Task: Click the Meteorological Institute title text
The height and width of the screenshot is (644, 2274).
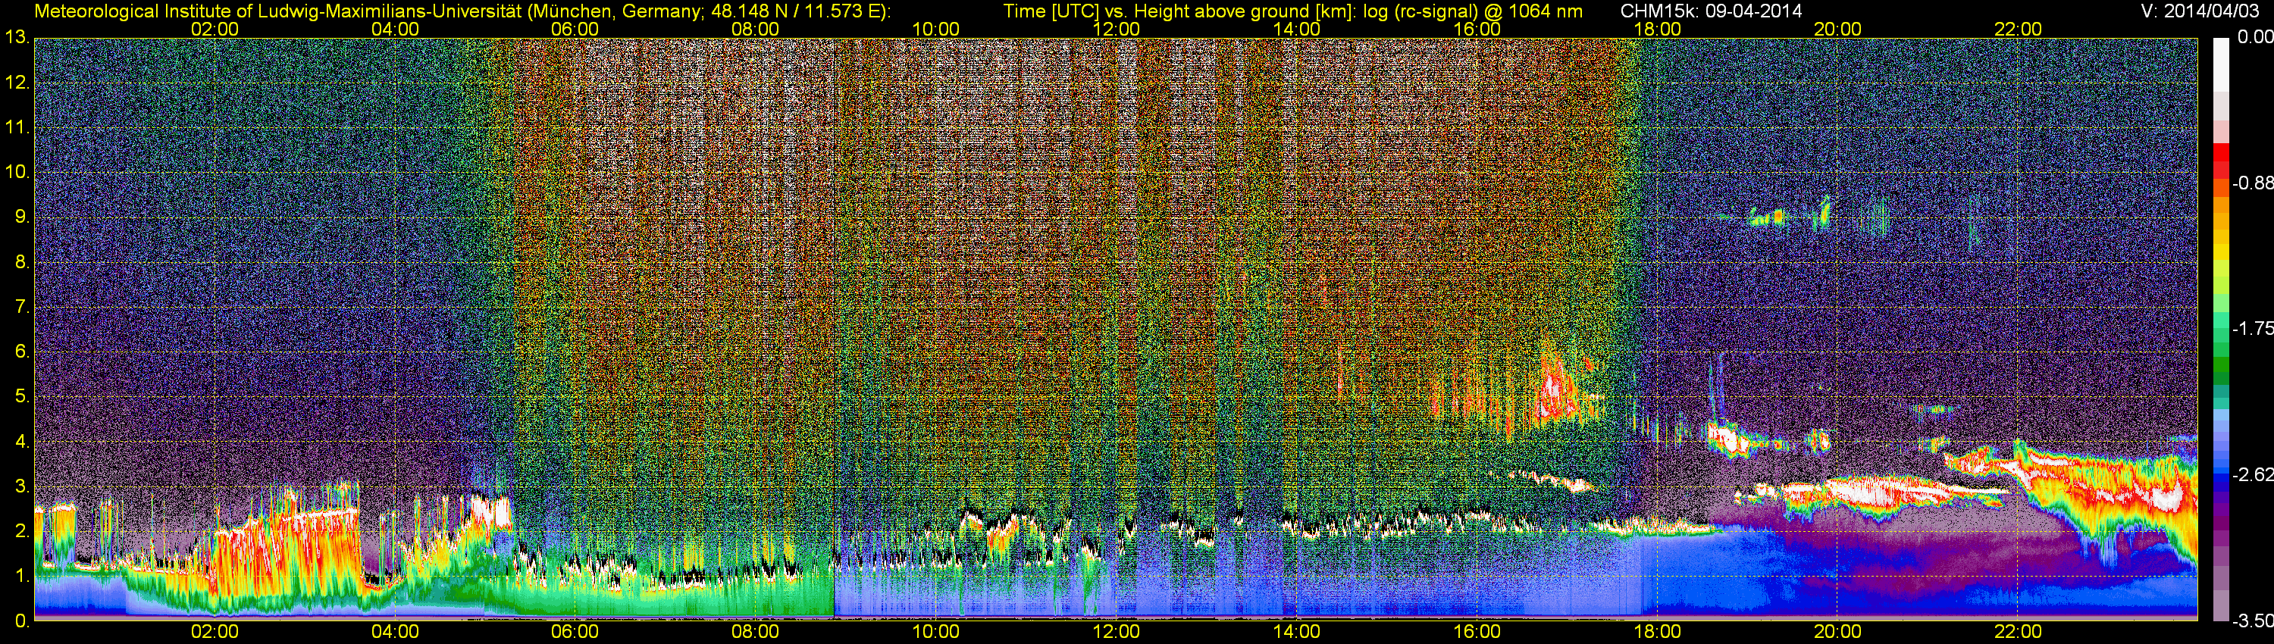Action: (x=462, y=11)
